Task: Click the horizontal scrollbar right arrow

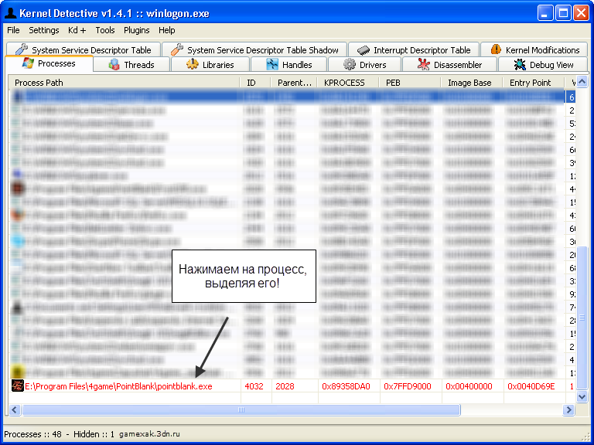Action: [x=569, y=409]
